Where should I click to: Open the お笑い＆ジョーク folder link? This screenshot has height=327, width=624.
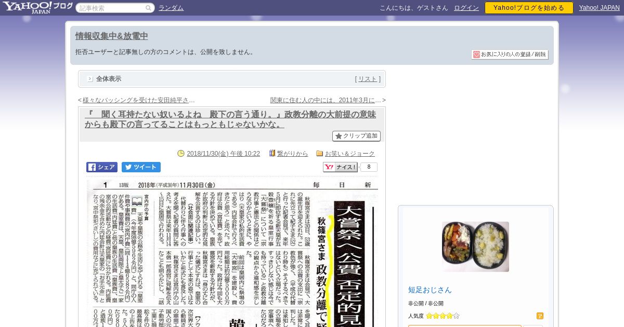click(x=350, y=154)
